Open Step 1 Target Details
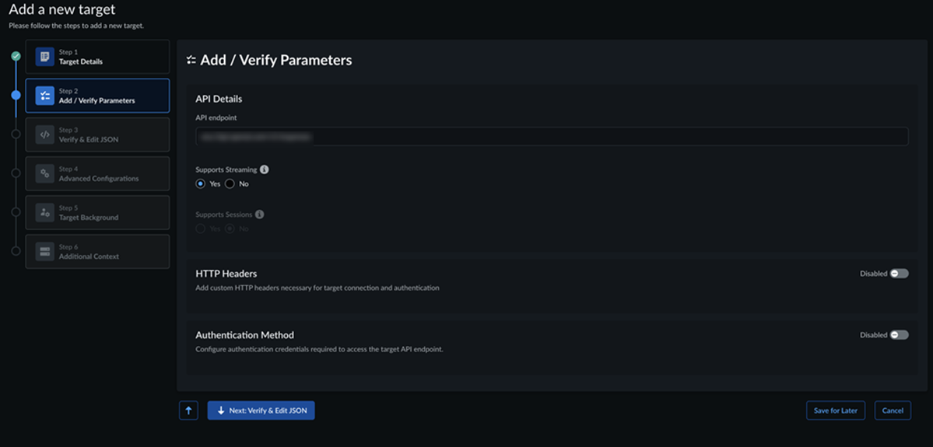The height and width of the screenshot is (447, 933). click(x=97, y=57)
